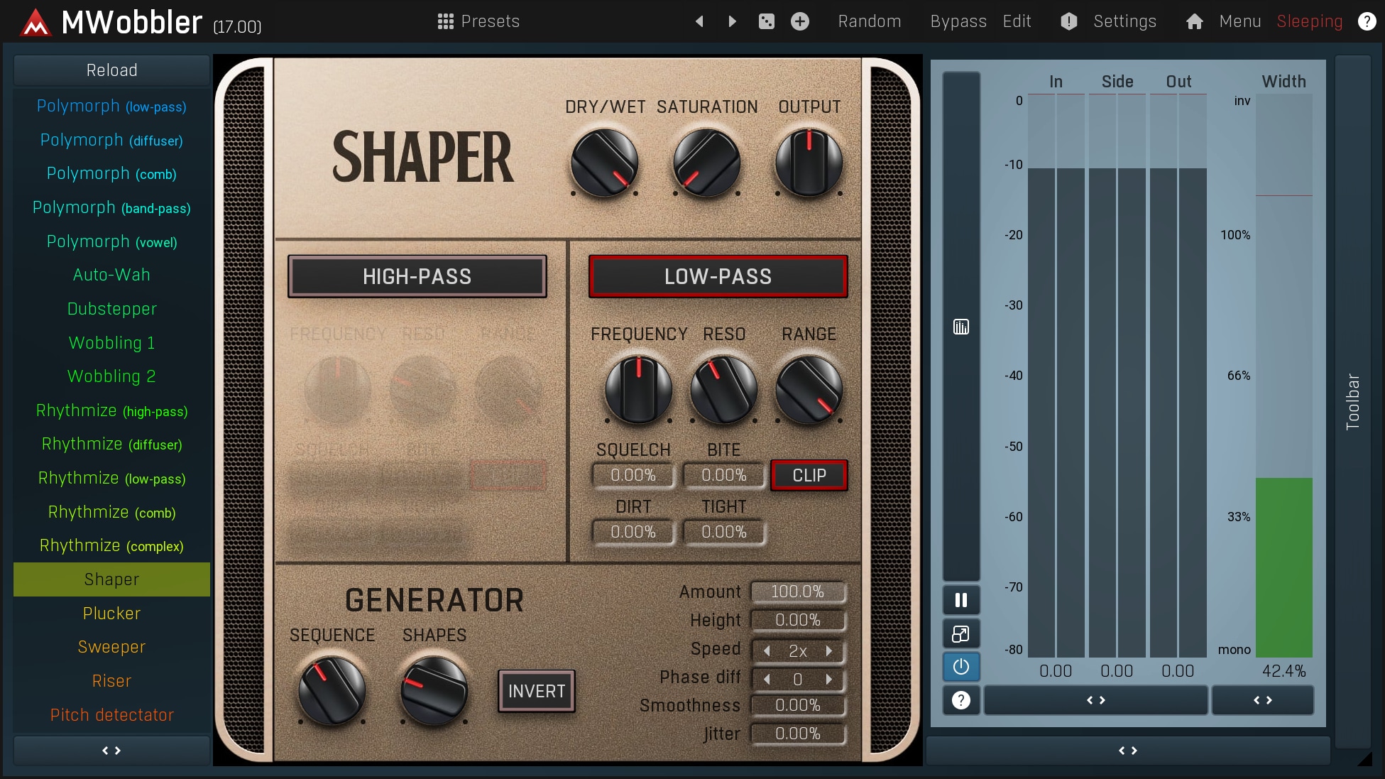This screenshot has height=779, width=1385.
Task: Increase Speed with right arrow
Action: [x=829, y=650]
